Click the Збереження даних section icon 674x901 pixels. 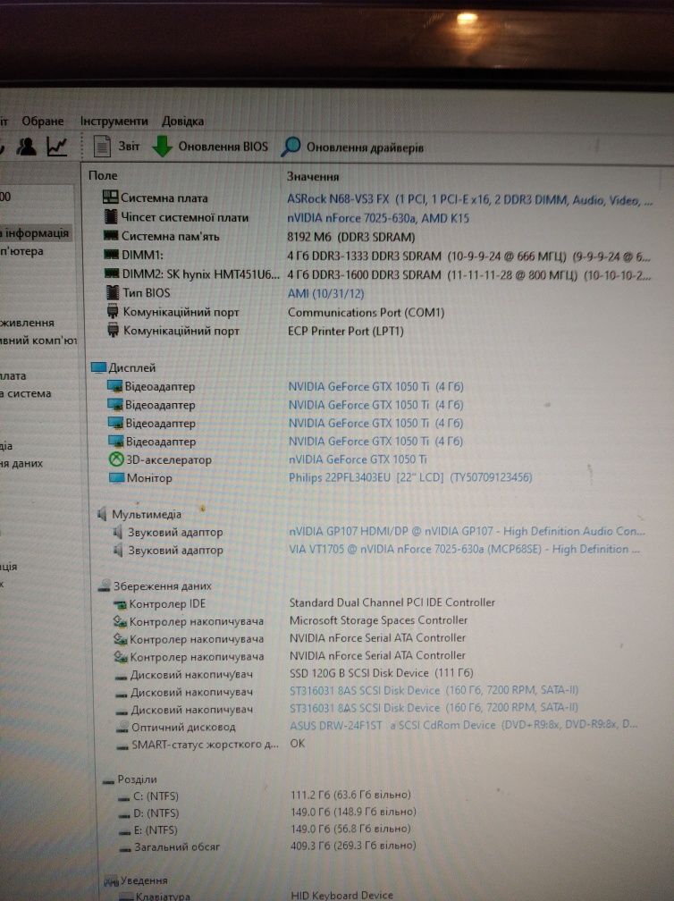(104, 585)
